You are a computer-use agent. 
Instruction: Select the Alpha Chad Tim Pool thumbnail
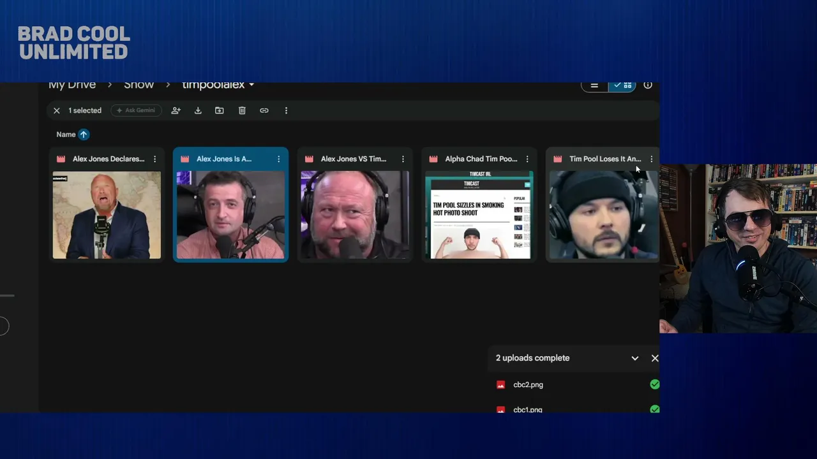point(479,215)
